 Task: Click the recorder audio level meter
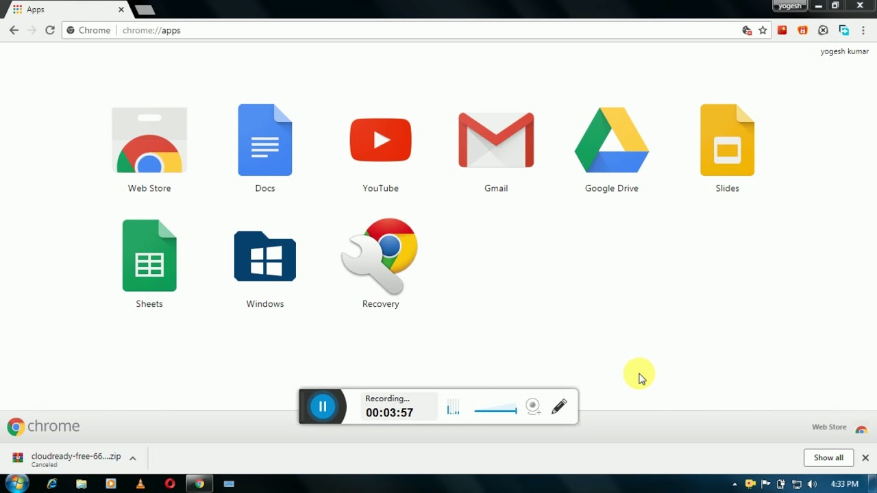pyautogui.click(x=453, y=407)
